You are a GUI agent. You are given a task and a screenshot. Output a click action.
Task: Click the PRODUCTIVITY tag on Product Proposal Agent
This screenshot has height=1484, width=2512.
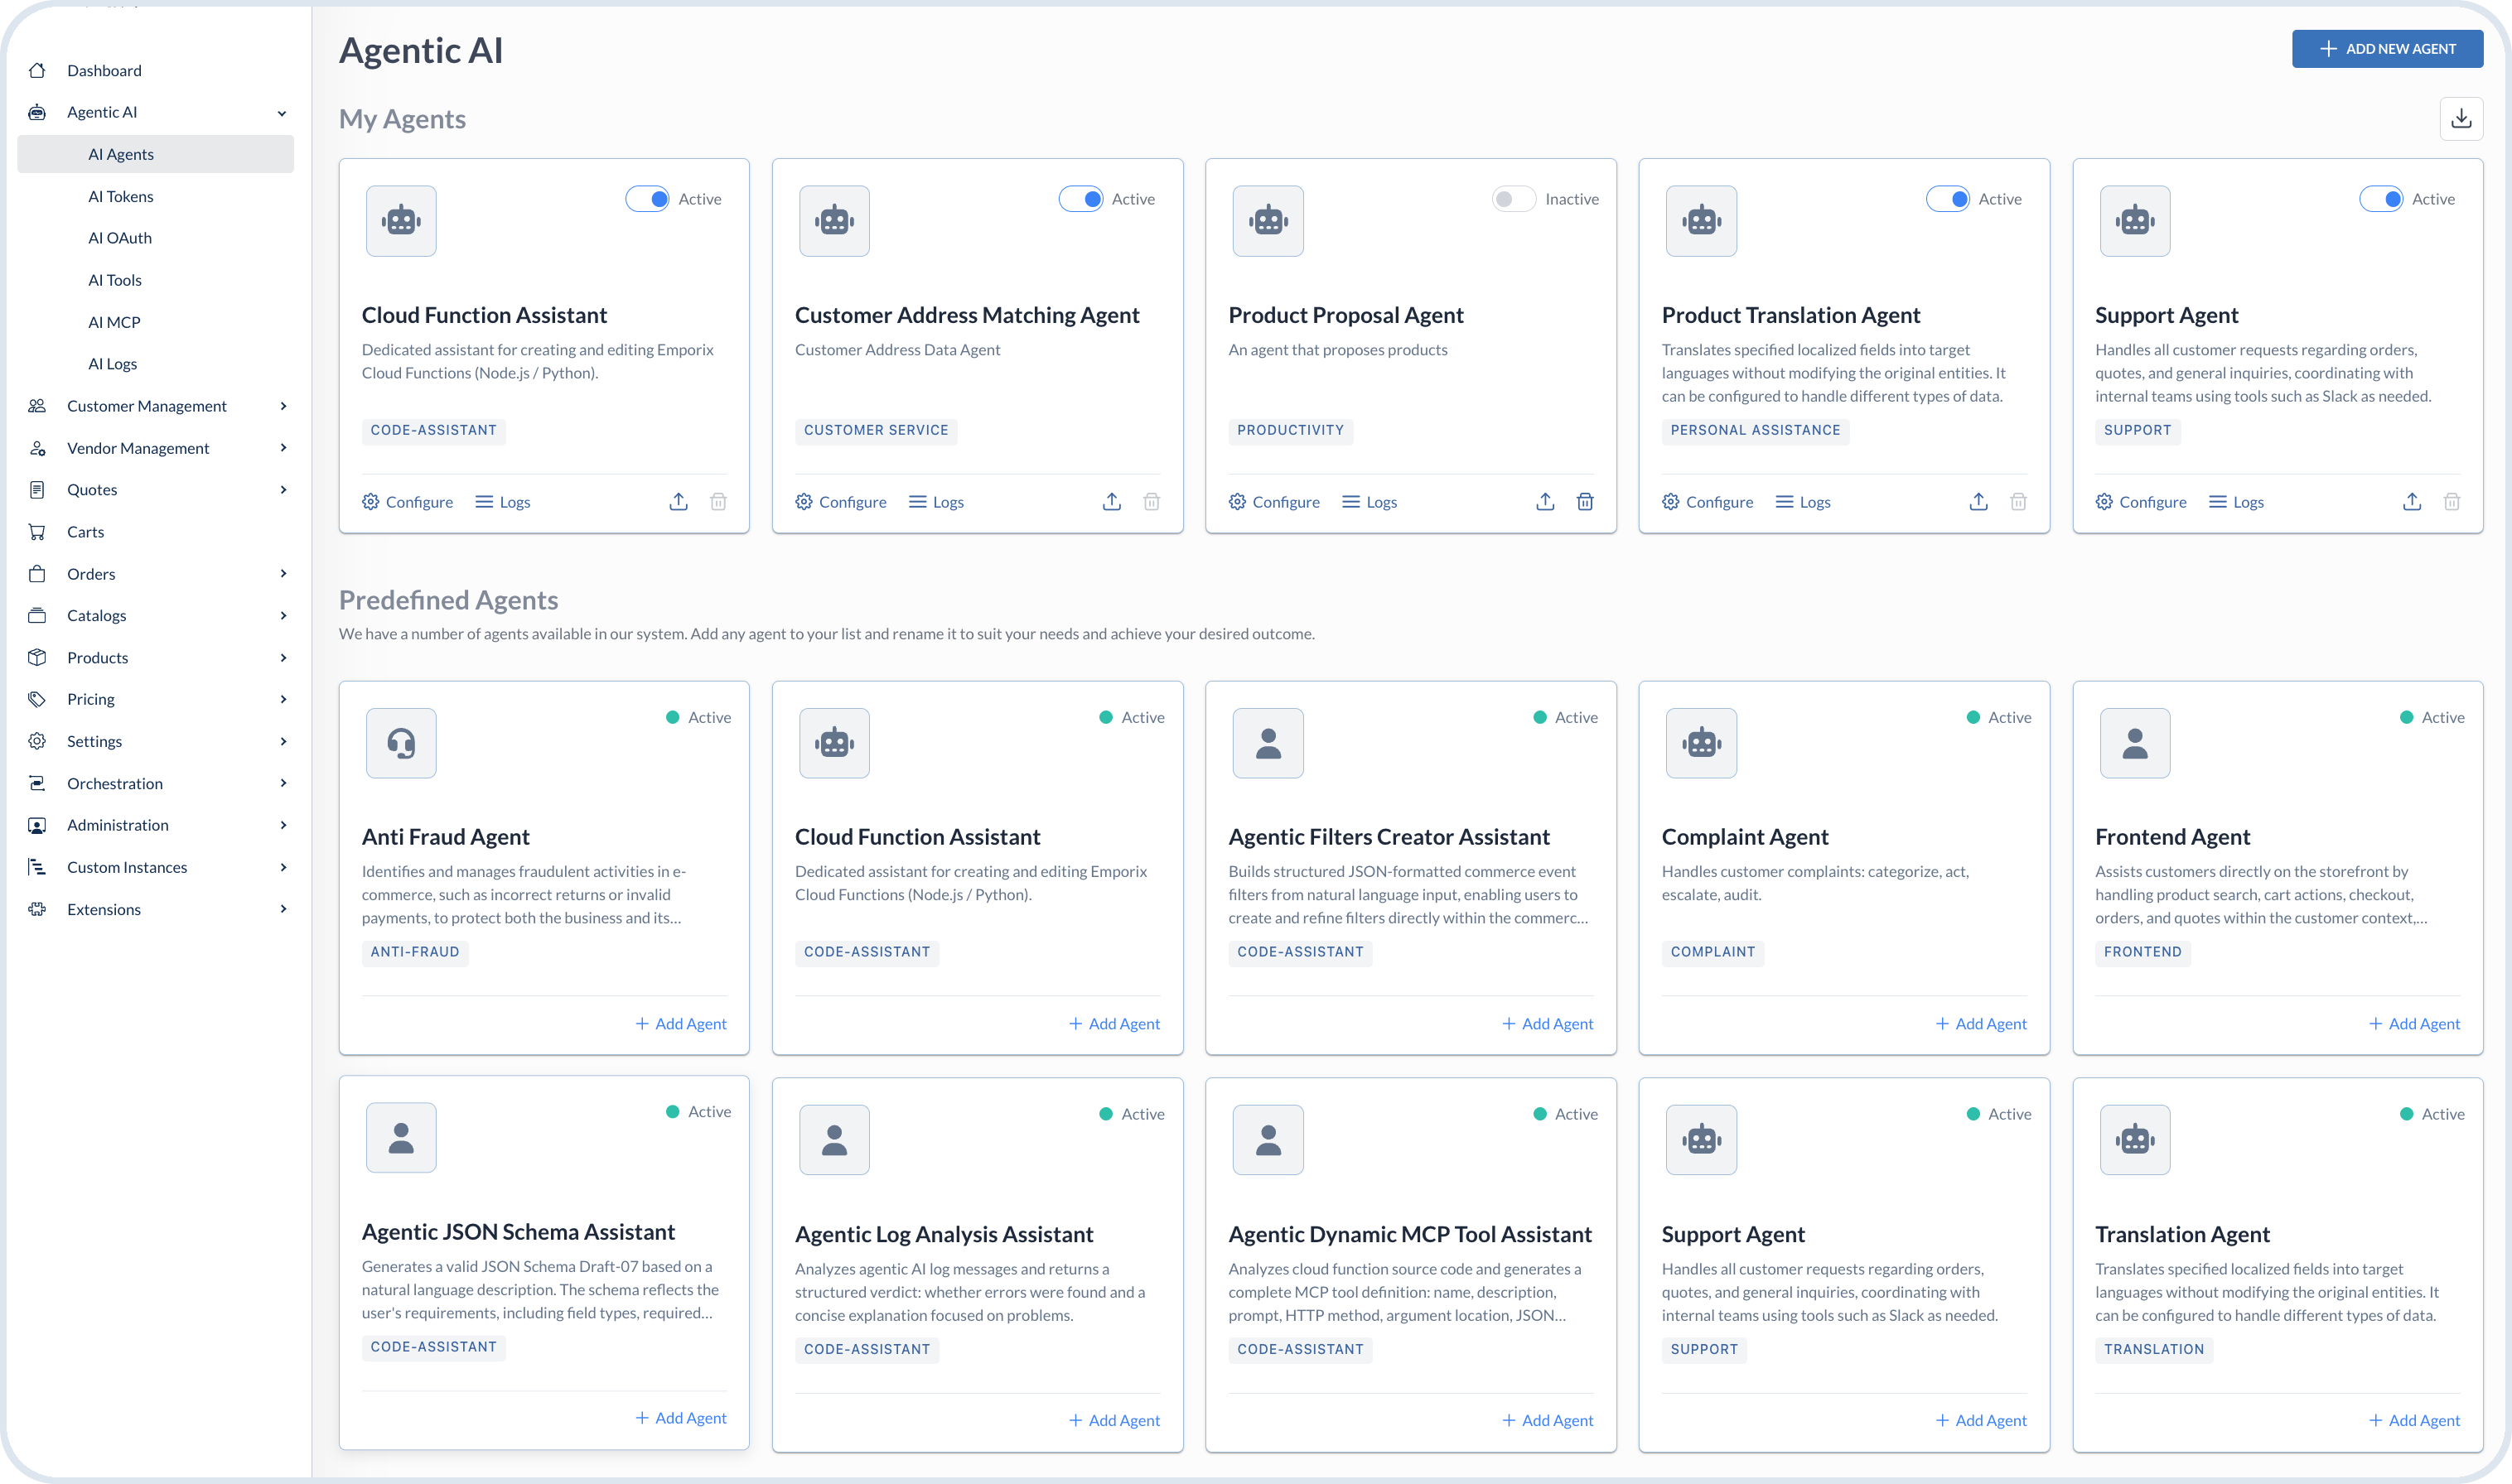point(1289,430)
